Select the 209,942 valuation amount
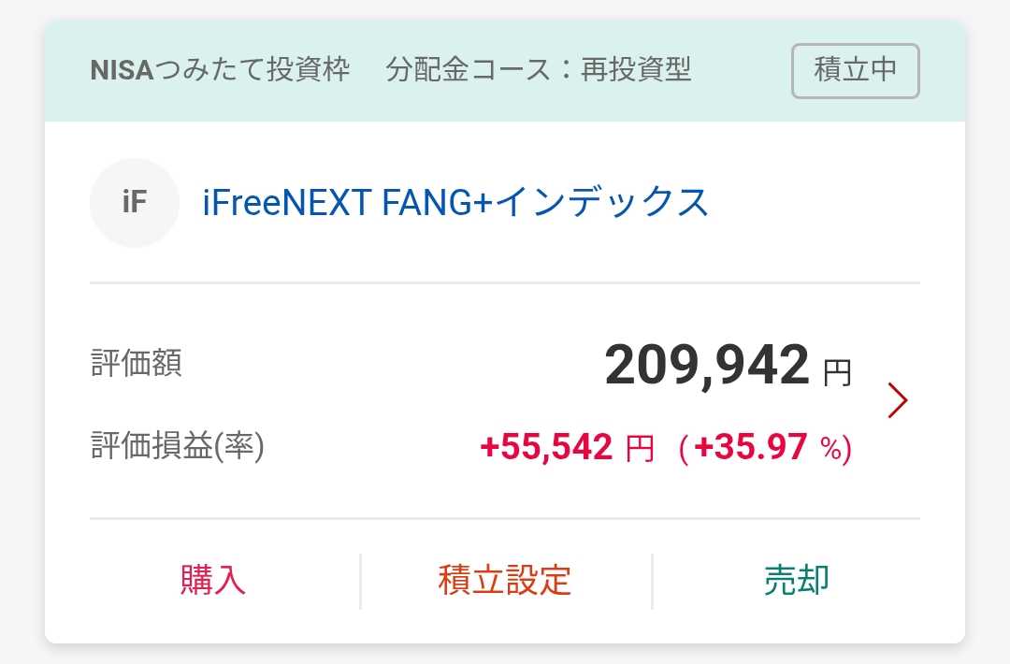The width and height of the screenshot is (1010, 664). (706, 366)
